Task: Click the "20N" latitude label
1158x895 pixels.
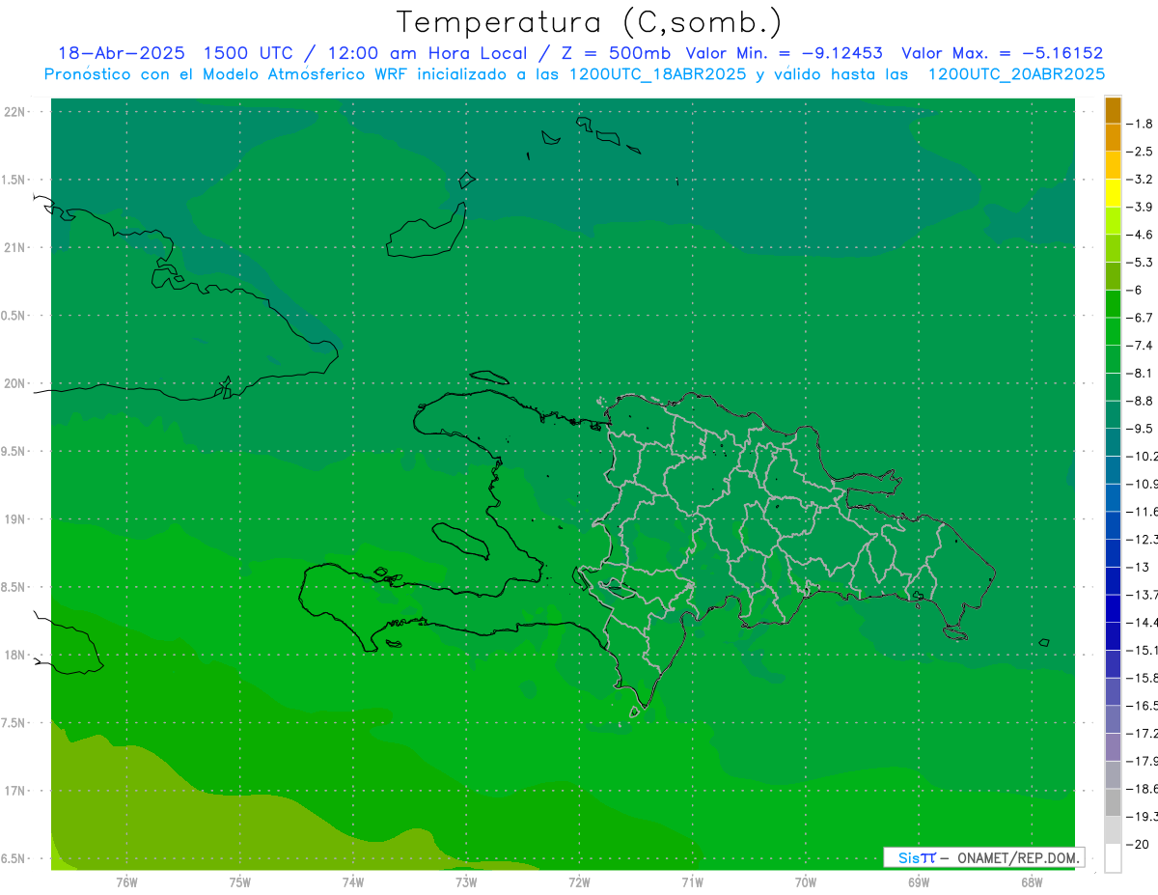Action: 15,383
